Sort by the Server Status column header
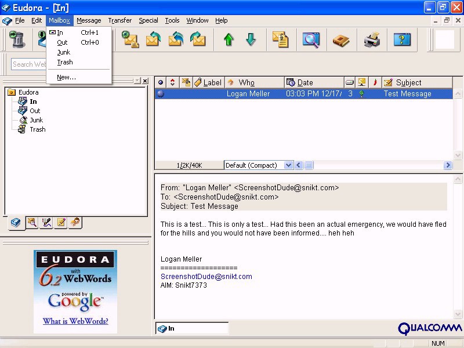Viewport: 464px width, 348px height. tap(361, 82)
